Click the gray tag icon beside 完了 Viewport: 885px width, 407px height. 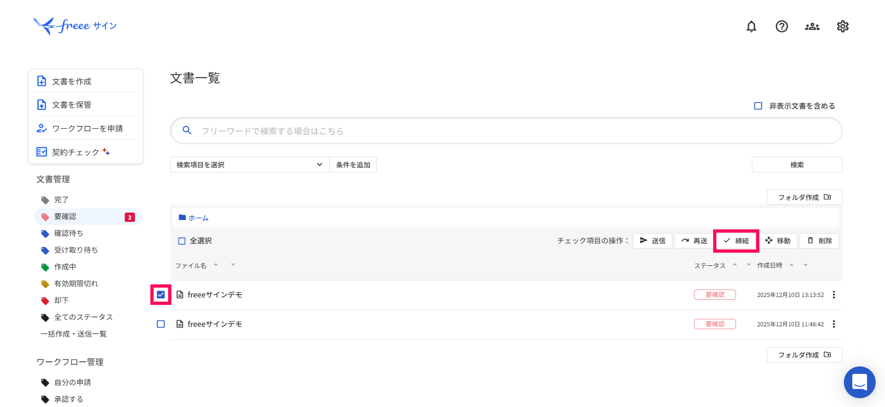click(45, 200)
